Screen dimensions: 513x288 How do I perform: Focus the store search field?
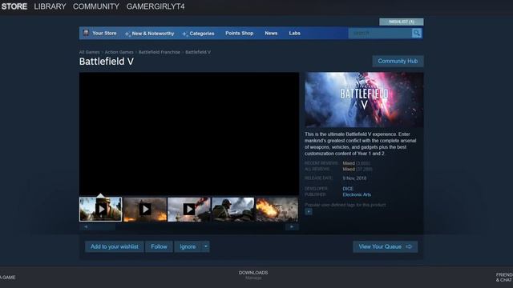pos(380,34)
